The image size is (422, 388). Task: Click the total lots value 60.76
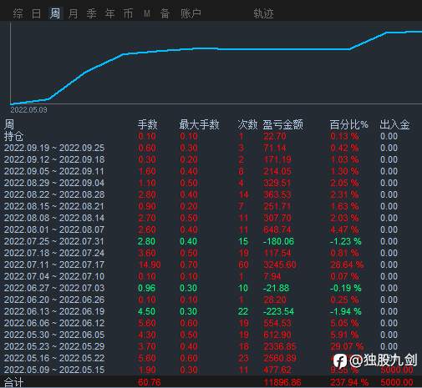[150, 383]
